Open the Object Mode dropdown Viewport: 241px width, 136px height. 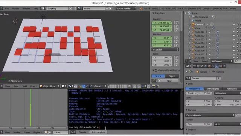(x=49, y=86)
